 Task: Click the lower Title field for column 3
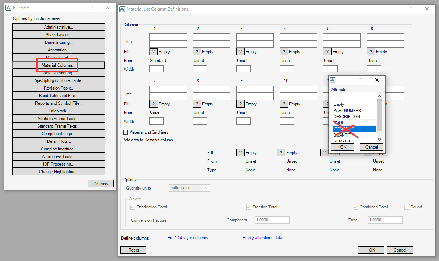pos(255,44)
